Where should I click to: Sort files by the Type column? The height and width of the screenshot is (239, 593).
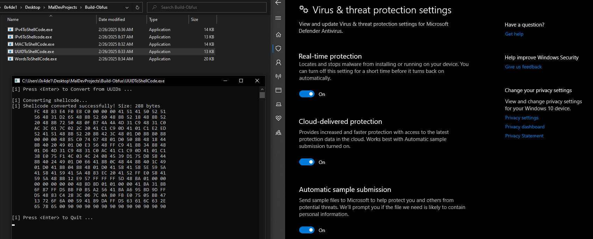tap(168, 20)
